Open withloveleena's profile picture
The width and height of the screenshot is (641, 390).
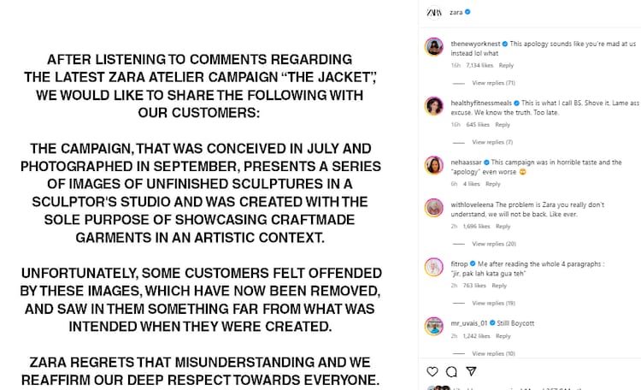[433, 207]
